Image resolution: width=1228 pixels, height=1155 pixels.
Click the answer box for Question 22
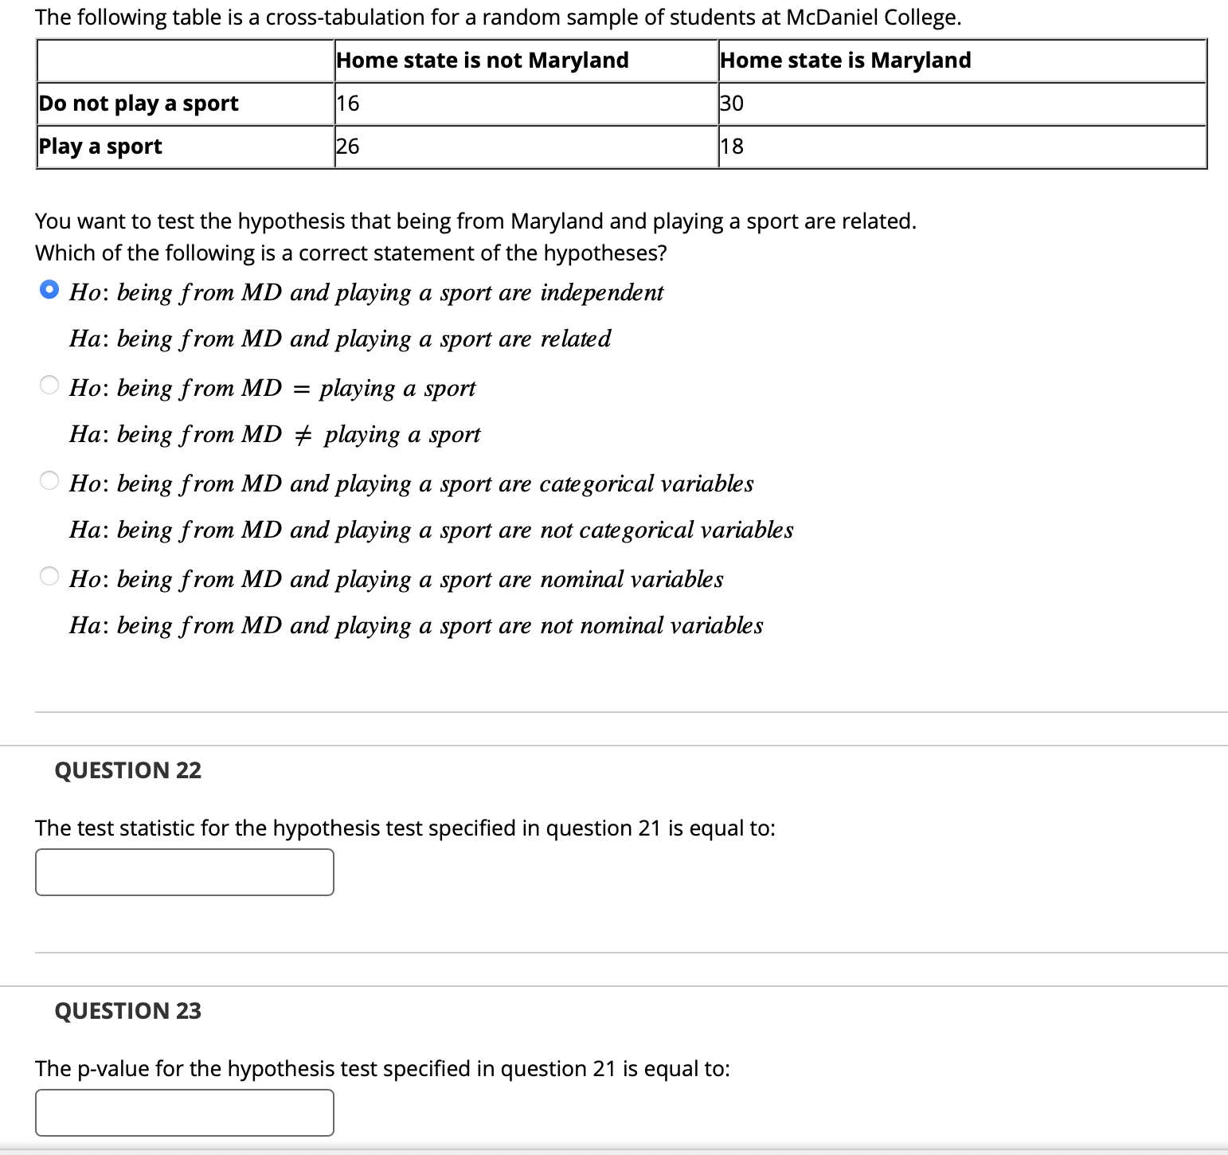(184, 872)
